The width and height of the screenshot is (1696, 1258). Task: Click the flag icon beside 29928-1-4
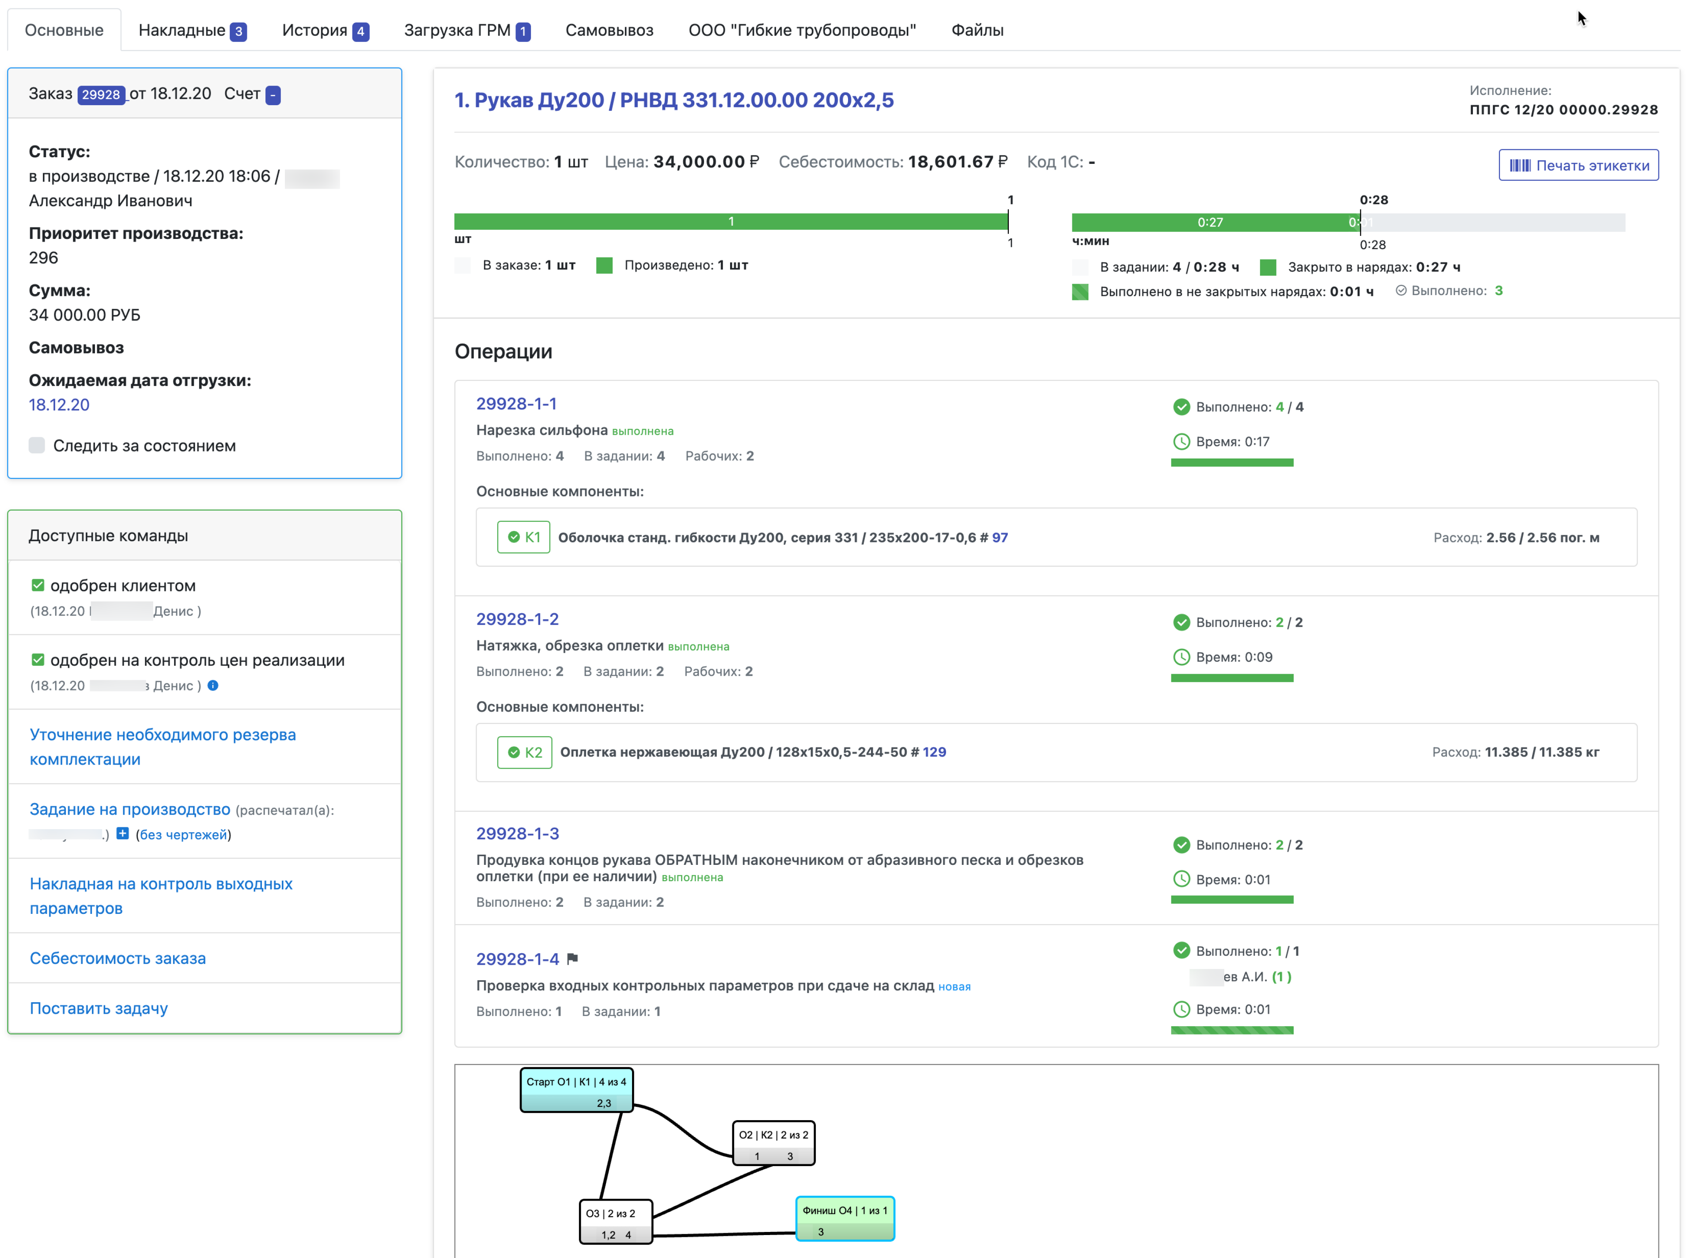tap(572, 959)
